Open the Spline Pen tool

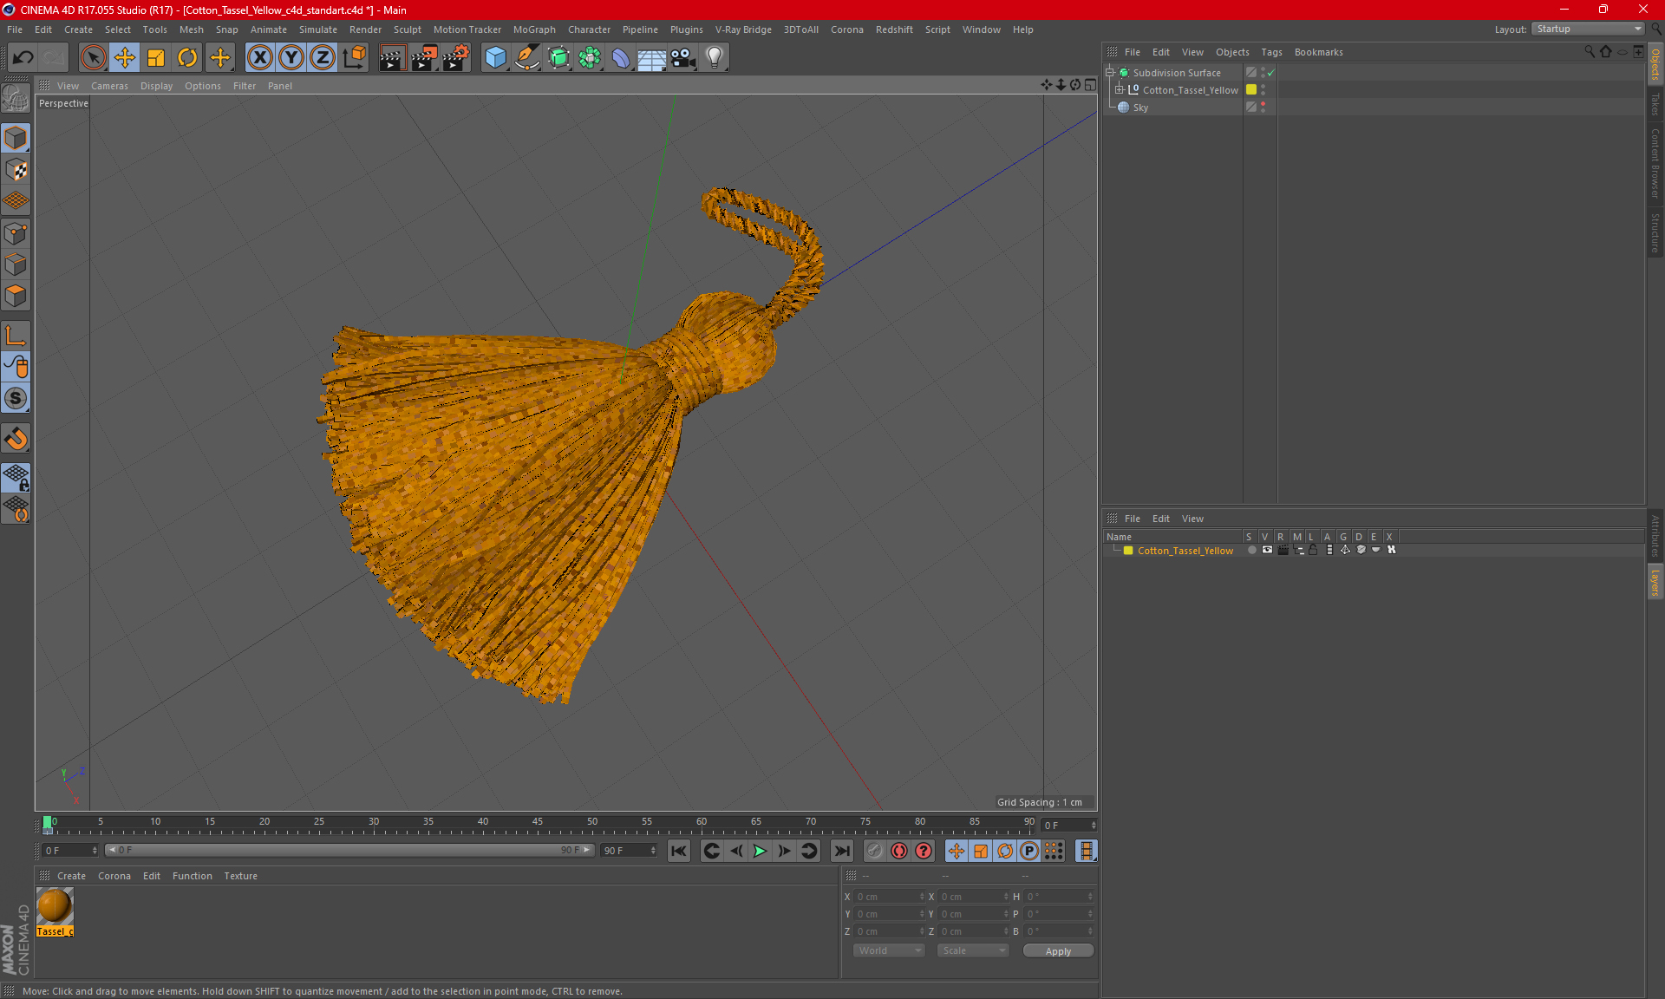pos(527,57)
